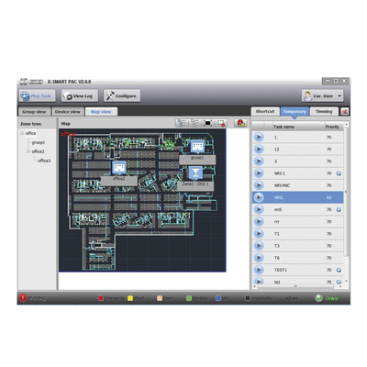Click the task list vertical scrollbar
Image resolution: width=367 pixels, height=367 pixels.
(x=346, y=191)
